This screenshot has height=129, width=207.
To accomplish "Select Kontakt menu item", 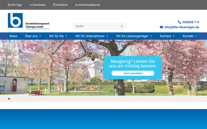I will tap(188, 36).
